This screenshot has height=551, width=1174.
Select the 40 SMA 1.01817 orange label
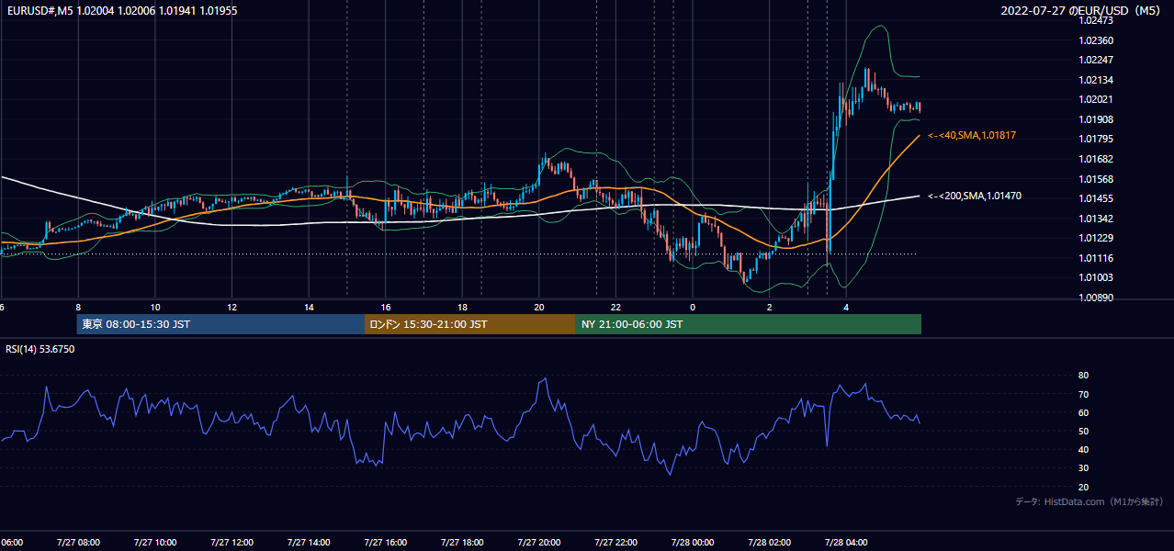tap(971, 135)
